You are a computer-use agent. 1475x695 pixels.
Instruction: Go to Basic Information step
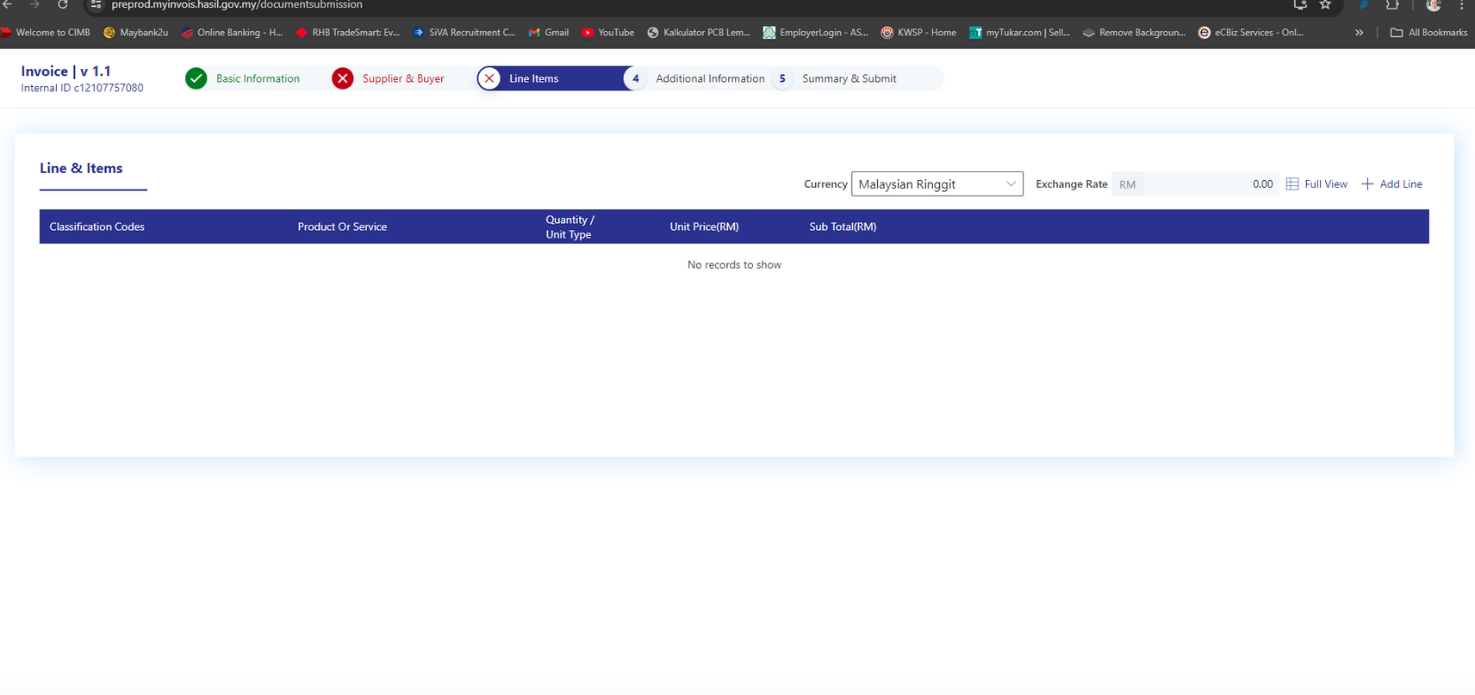[258, 78]
